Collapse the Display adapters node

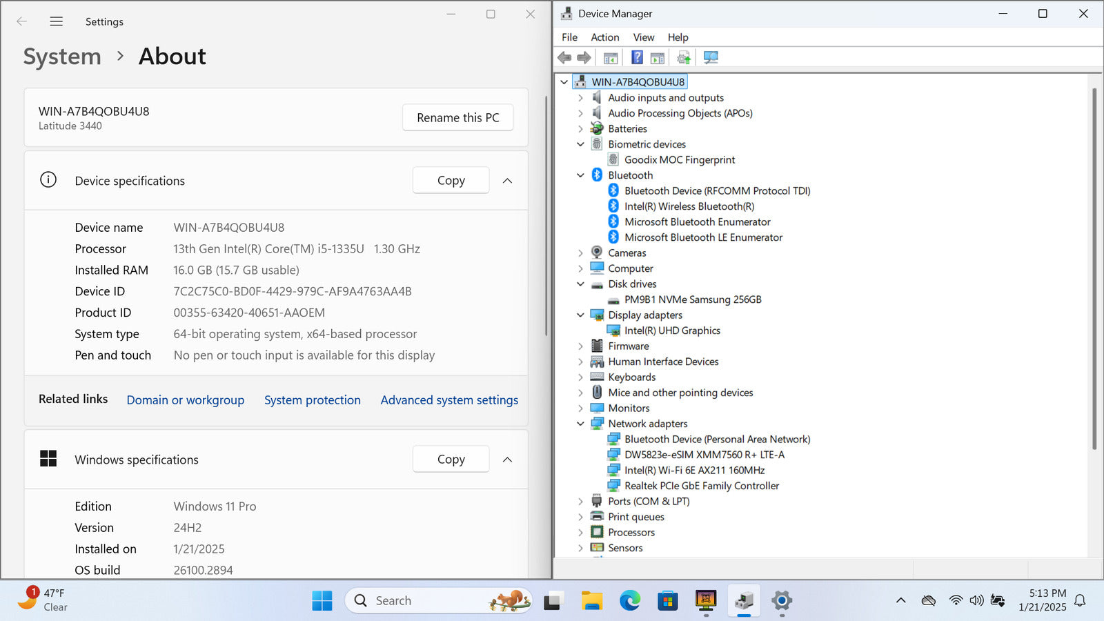[580, 315]
